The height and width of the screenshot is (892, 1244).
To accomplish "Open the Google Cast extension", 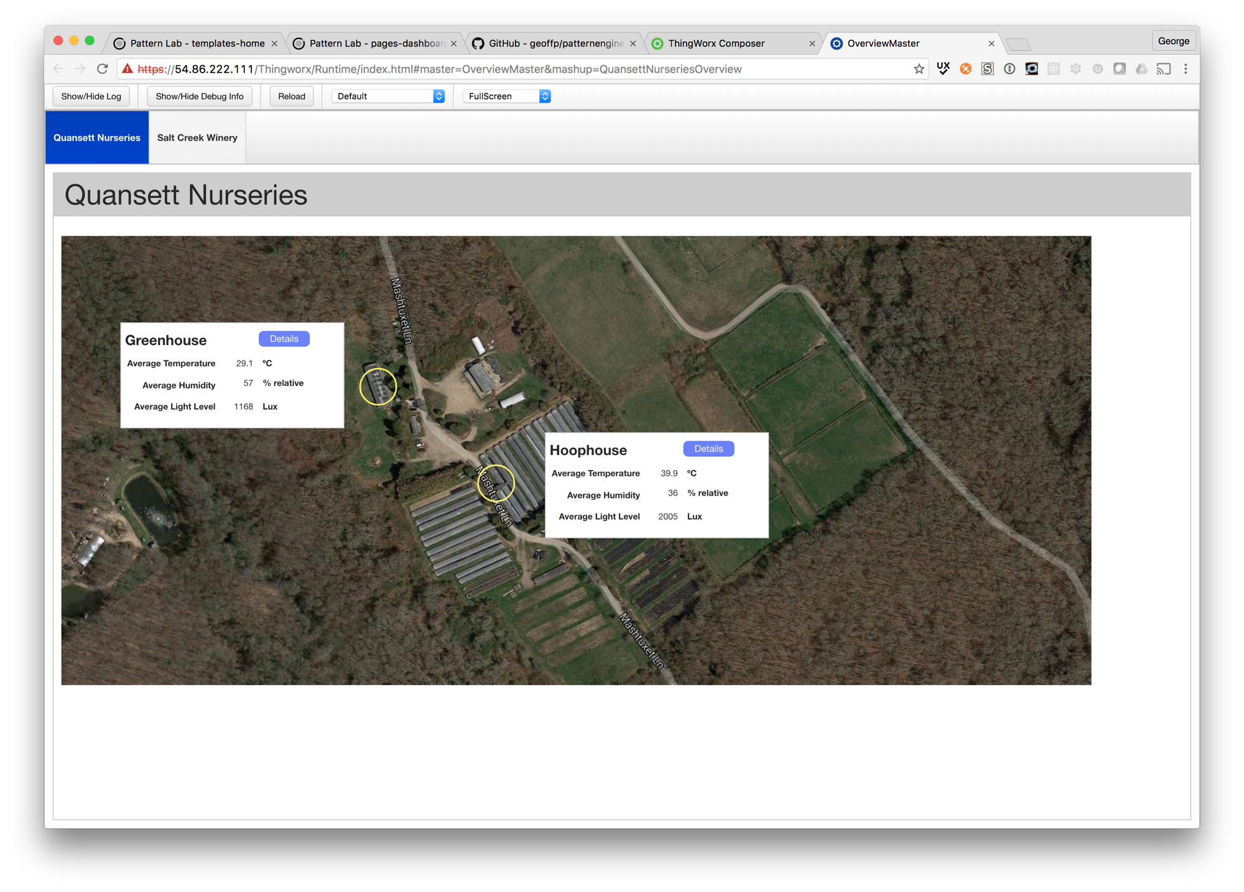I will pos(1163,68).
